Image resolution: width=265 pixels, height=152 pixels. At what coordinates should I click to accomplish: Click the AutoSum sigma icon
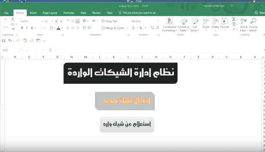click(234, 19)
